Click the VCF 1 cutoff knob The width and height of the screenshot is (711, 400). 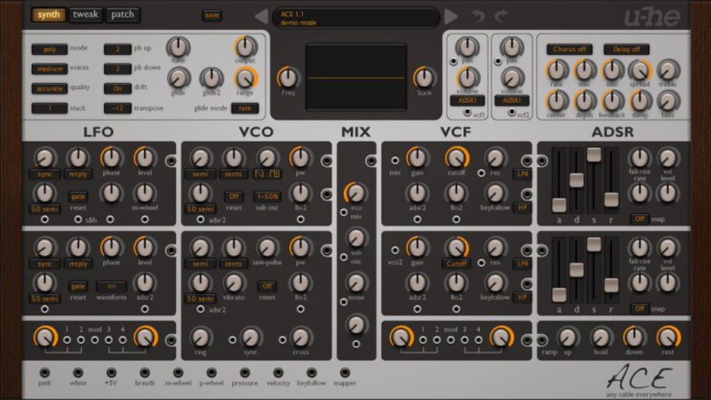(456, 158)
